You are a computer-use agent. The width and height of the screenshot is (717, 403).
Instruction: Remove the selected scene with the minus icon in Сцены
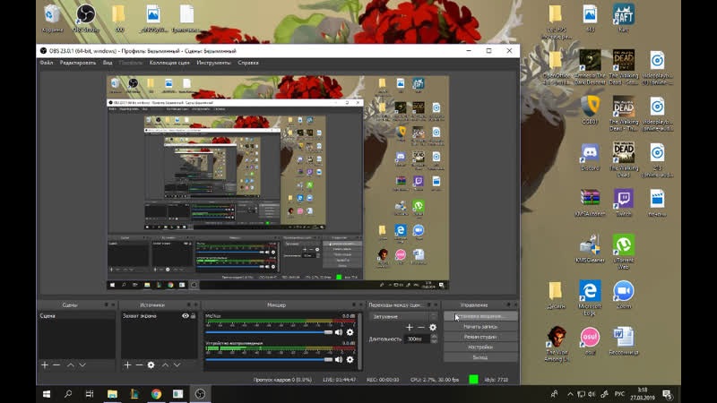click(x=56, y=365)
